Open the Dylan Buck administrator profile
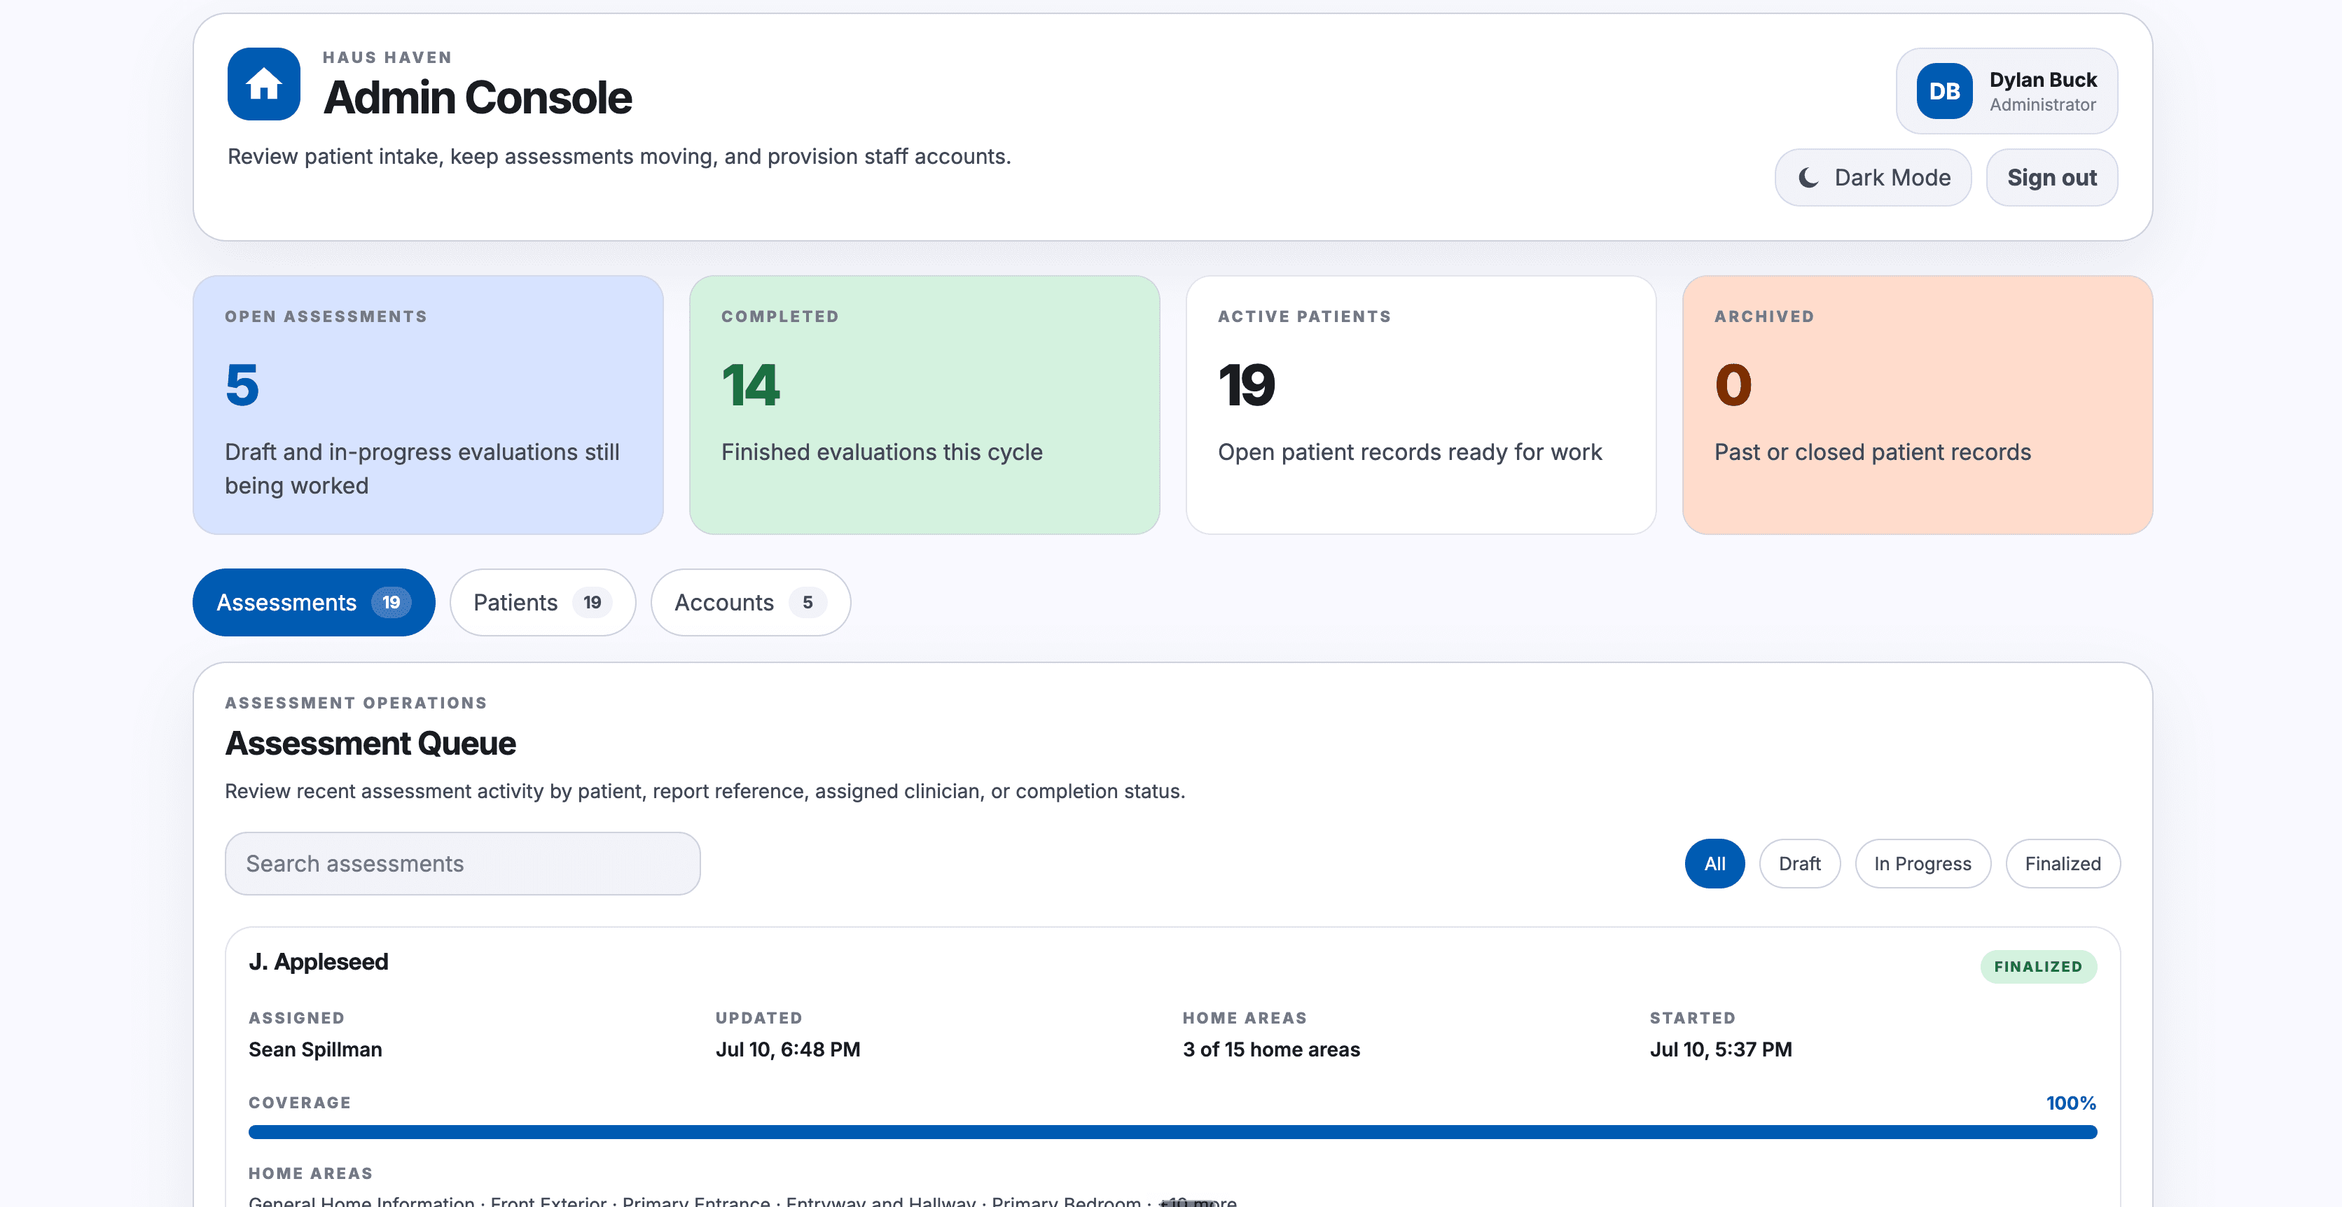 click(2007, 91)
